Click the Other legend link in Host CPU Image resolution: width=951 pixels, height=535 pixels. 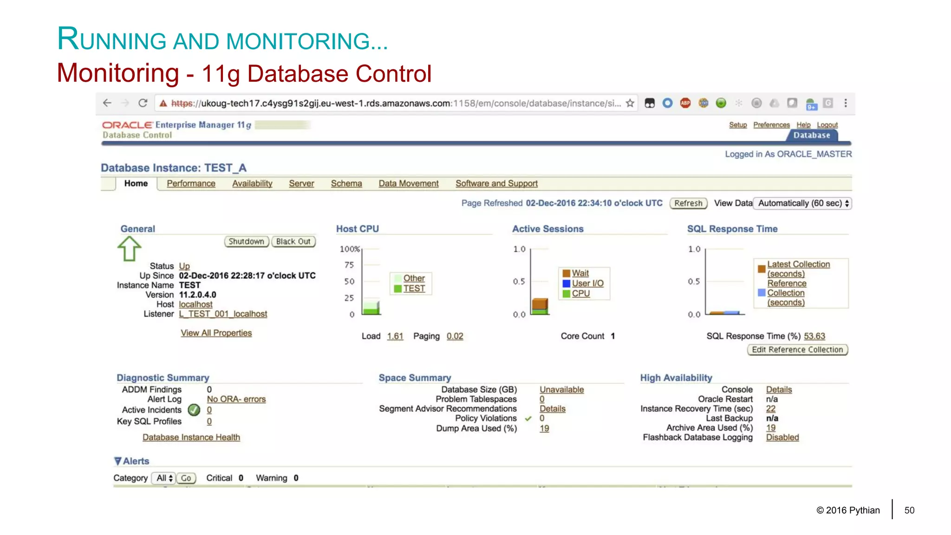click(414, 278)
